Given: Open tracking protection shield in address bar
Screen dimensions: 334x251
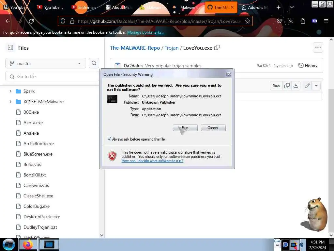Looking at the screenshot, I should [x=63, y=21].
